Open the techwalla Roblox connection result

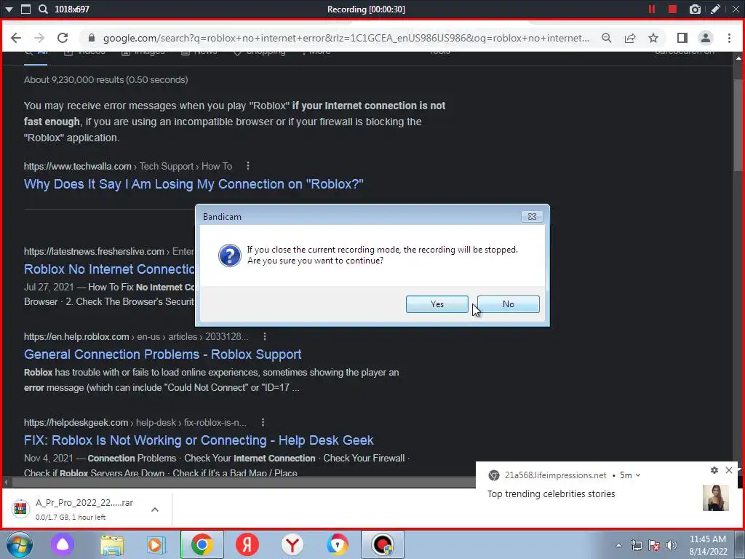(x=194, y=184)
